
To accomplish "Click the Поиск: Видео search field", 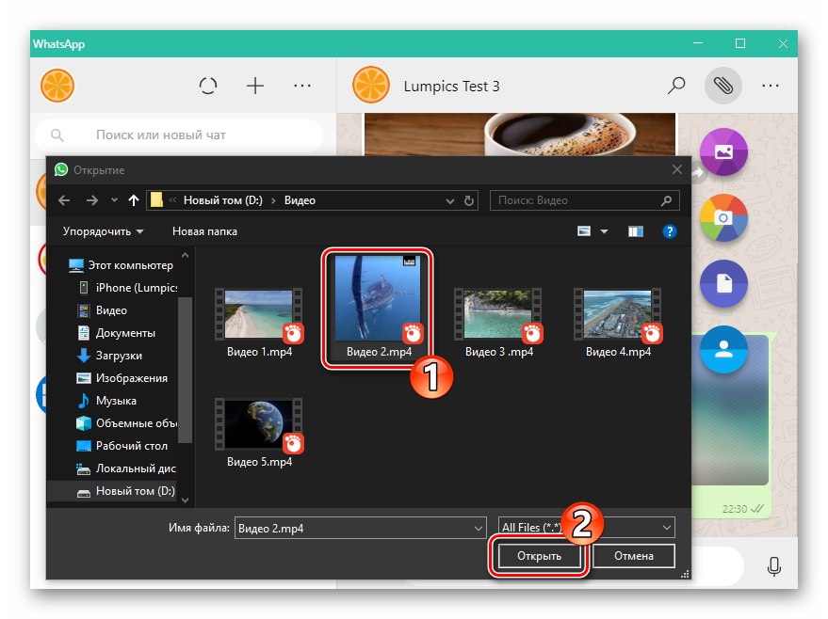I will [585, 200].
